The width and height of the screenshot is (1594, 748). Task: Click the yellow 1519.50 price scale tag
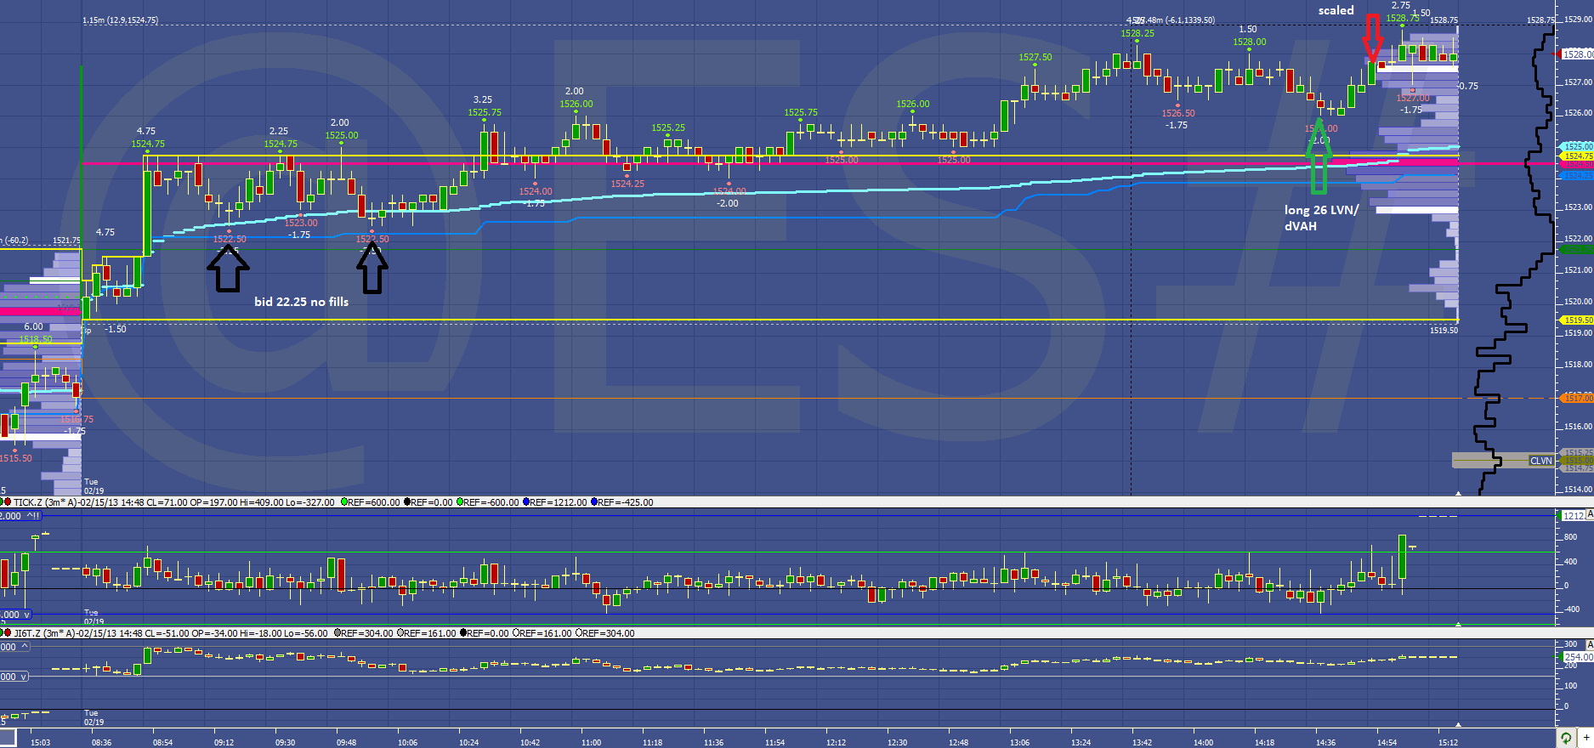[1577, 320]
